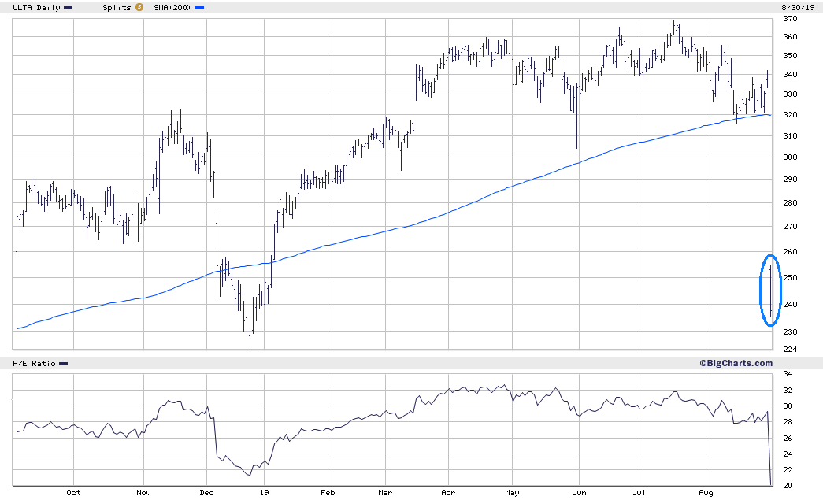Click the blue SMA(200) legend line swatch
Image resolution: width=823 pixels, height=500 pixels.
tap(199, 8)
